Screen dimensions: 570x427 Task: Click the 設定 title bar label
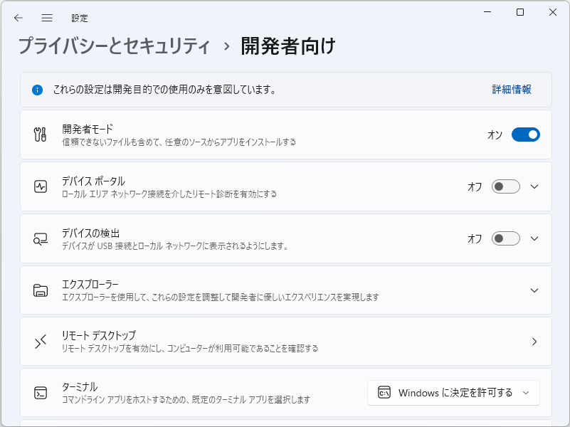80,18
